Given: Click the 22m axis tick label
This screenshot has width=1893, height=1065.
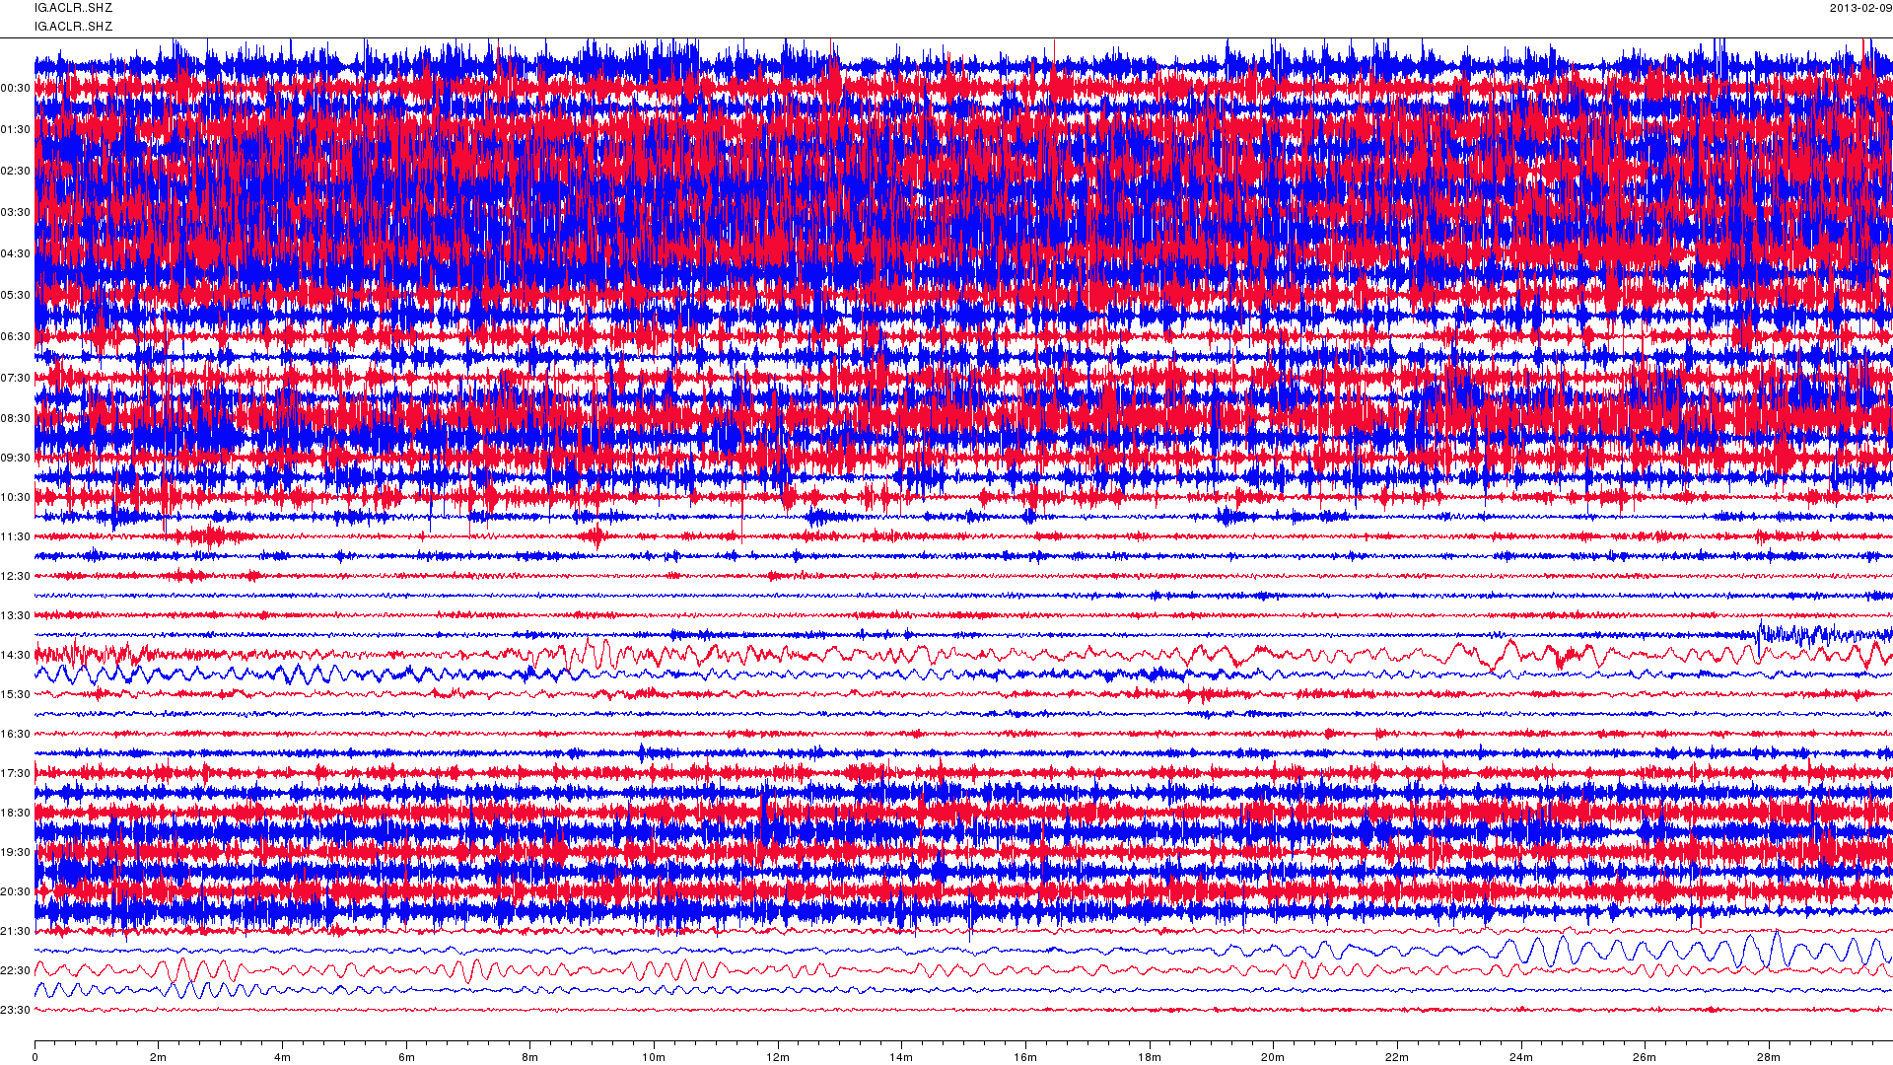Looking at the screenshot, I should (1397, 1058).
